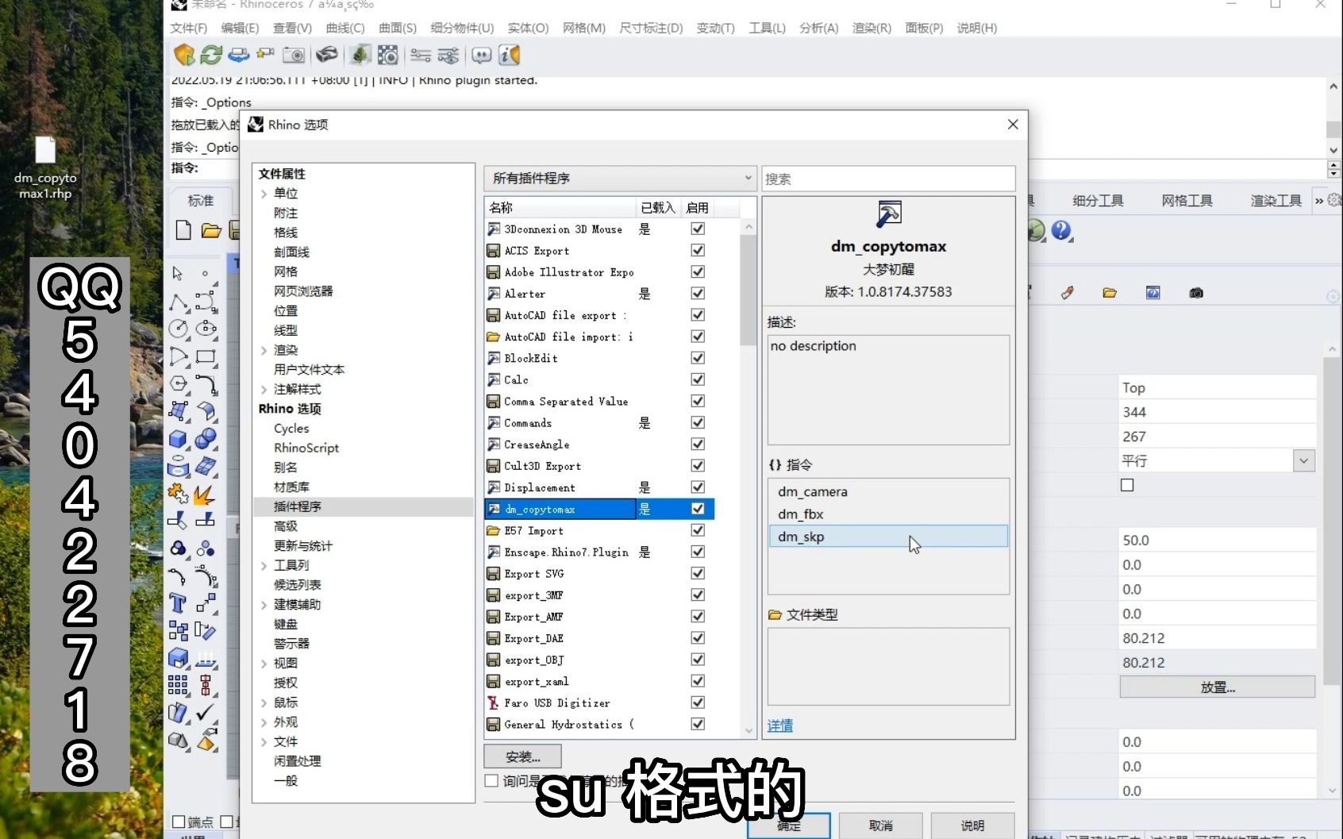This screenshot has height=839, width=1343.
Task: Open dm_copytomax1.rhp desktop file
Action: pos(45,167)
